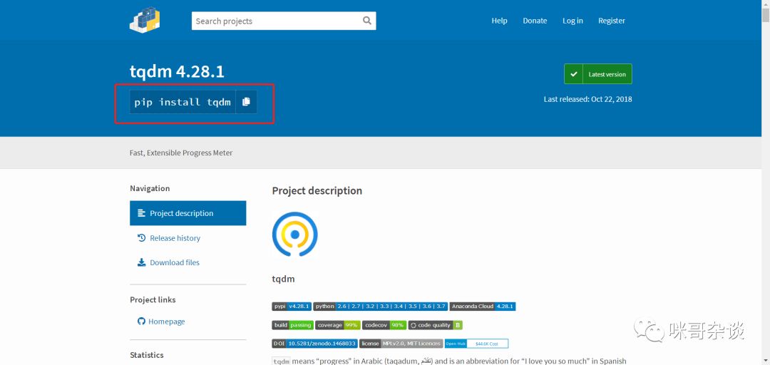Open the Release history tab
This screenshot has width=770, height=365.
(x=188, y=238)
